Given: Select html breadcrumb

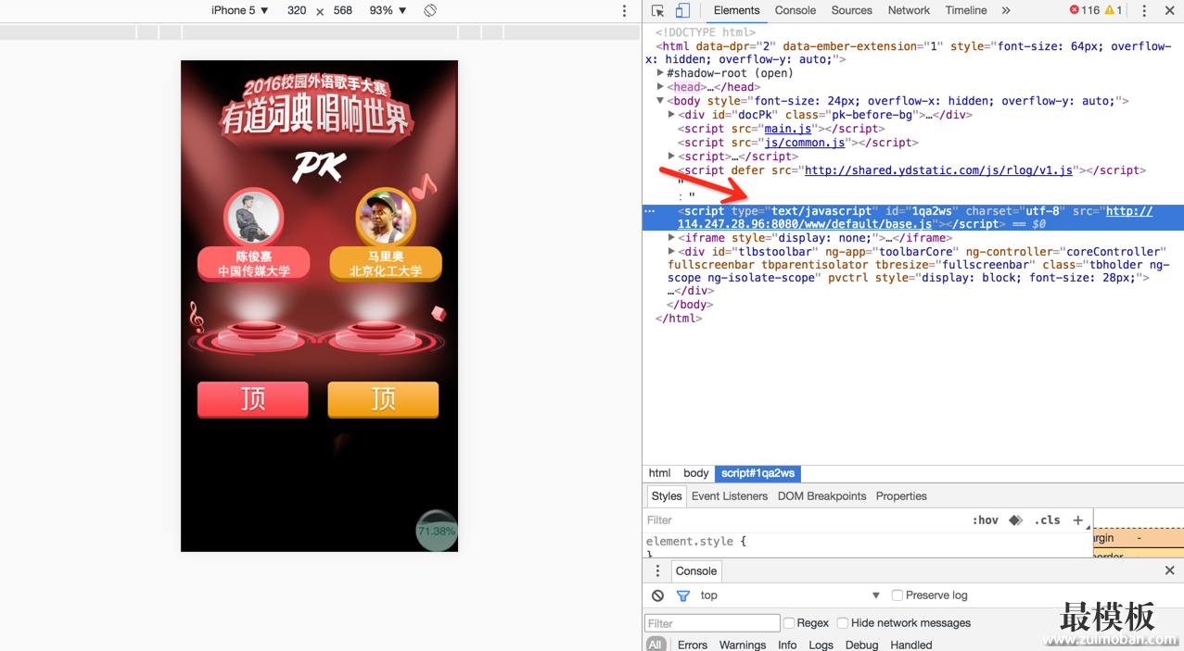Looking at the screenshot, I should [x=659, y=473].
